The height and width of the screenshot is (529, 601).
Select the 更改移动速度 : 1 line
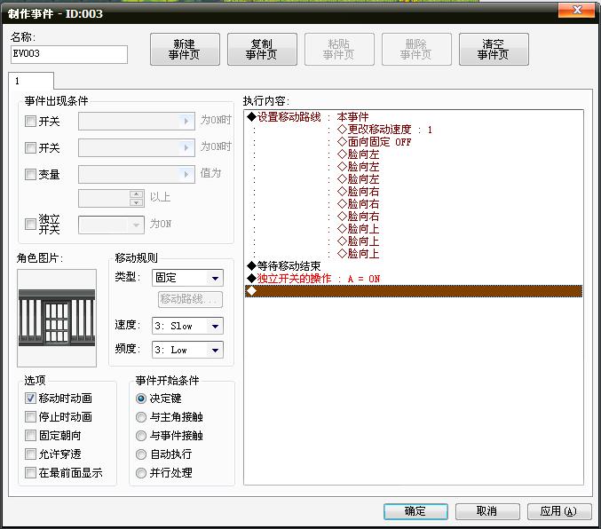[414, 130]
